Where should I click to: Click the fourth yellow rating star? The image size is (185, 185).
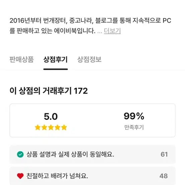coord(57,128)
